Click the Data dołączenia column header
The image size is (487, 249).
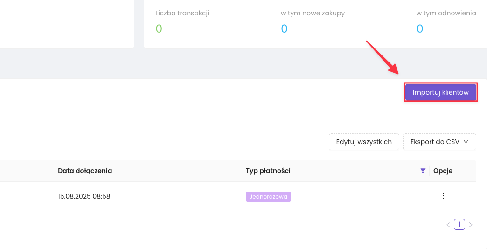tap(85, 171)
